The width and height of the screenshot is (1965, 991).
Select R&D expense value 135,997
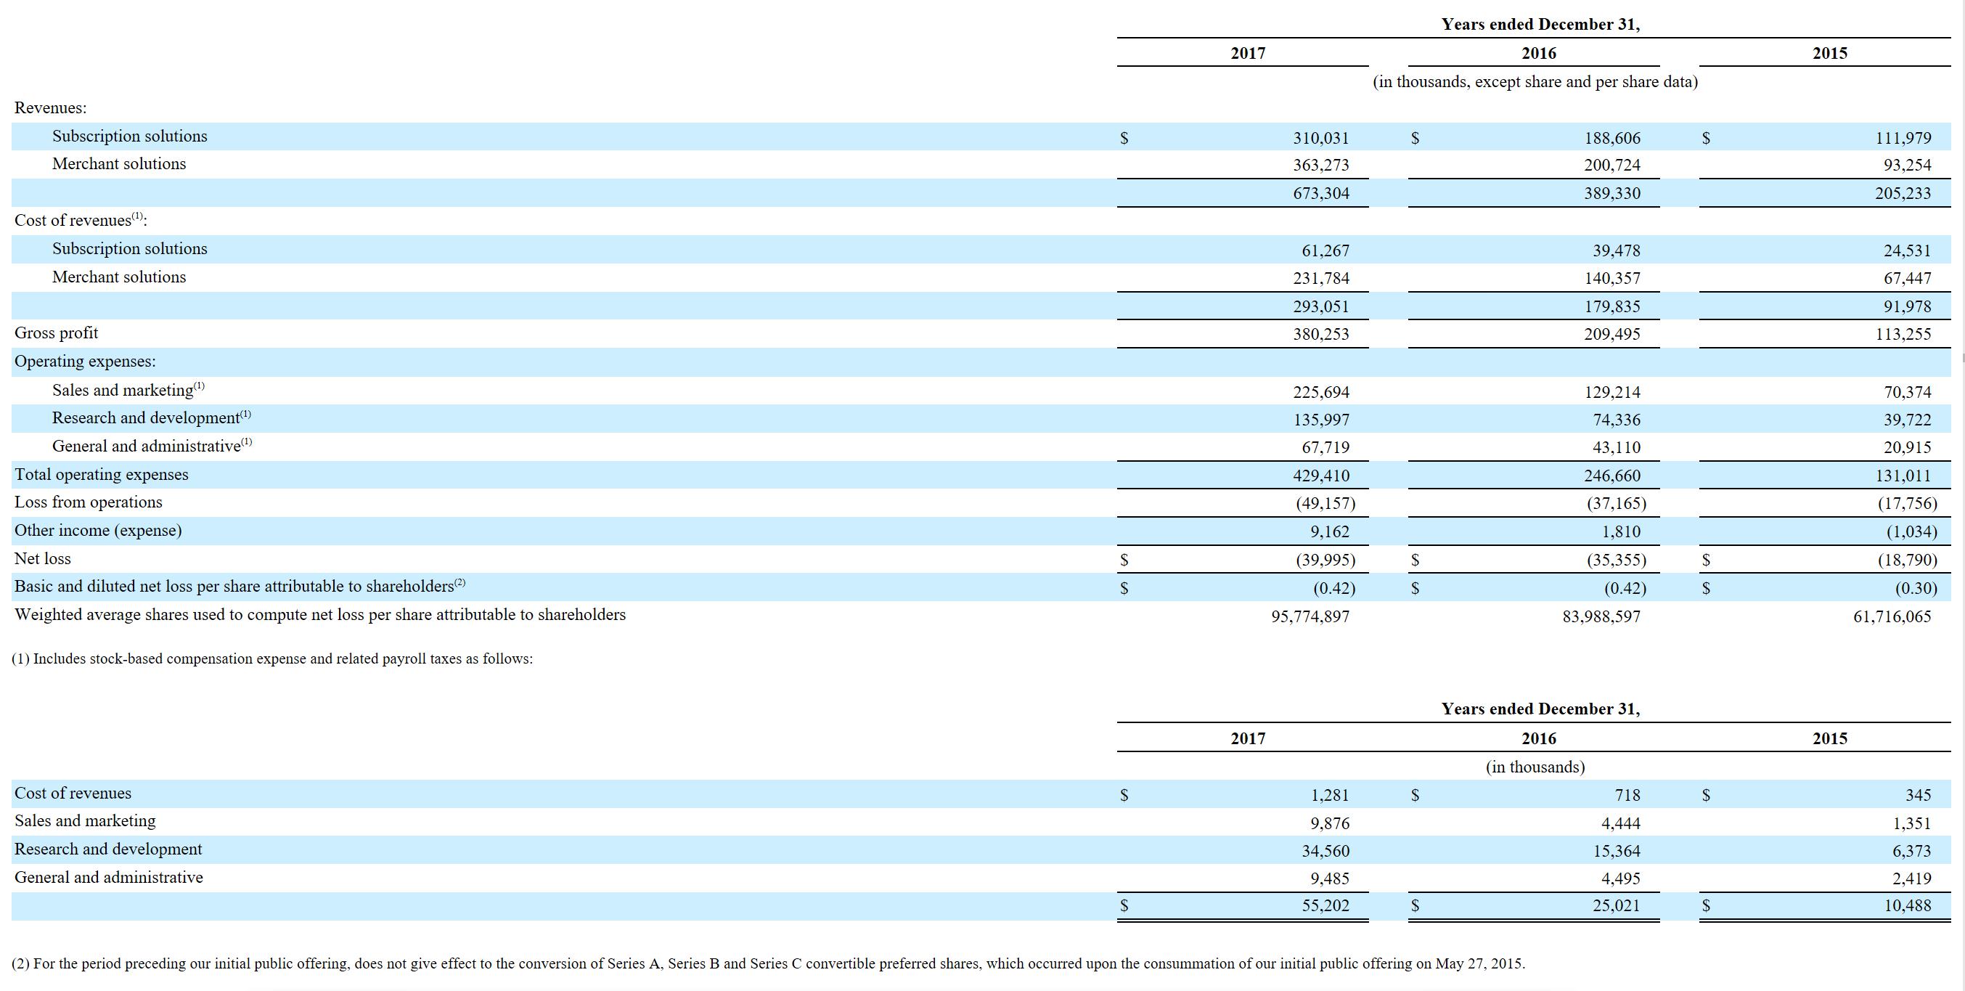coord(1320,420)
